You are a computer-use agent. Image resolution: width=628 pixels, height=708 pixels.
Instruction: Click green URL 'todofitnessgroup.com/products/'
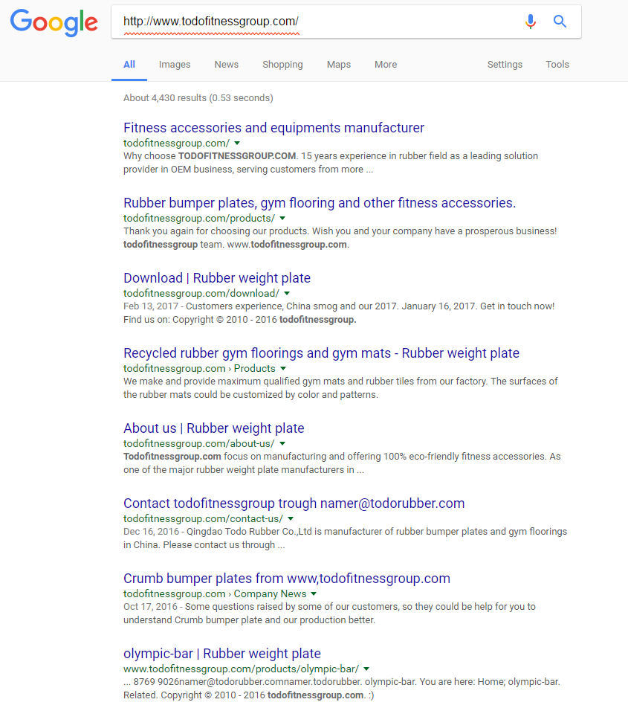click(199, 218)
